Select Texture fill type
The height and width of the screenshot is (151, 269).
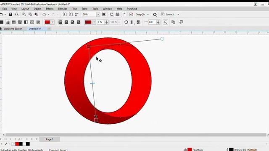point(32,22)
